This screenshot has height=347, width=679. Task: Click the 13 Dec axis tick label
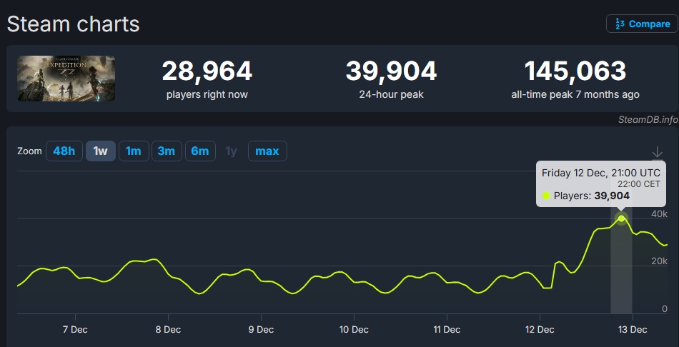(633, 329)
